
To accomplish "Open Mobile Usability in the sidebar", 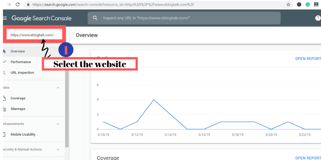I will [23, 134].
